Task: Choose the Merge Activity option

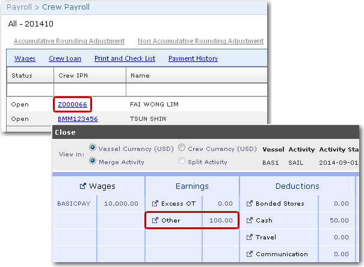Action: tap(93, 162)
